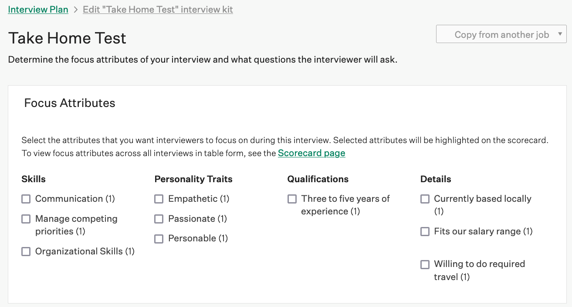Open the Scorecard page link
The width and height of the screenshot is (572, 307).
click(x=311, y=153)
